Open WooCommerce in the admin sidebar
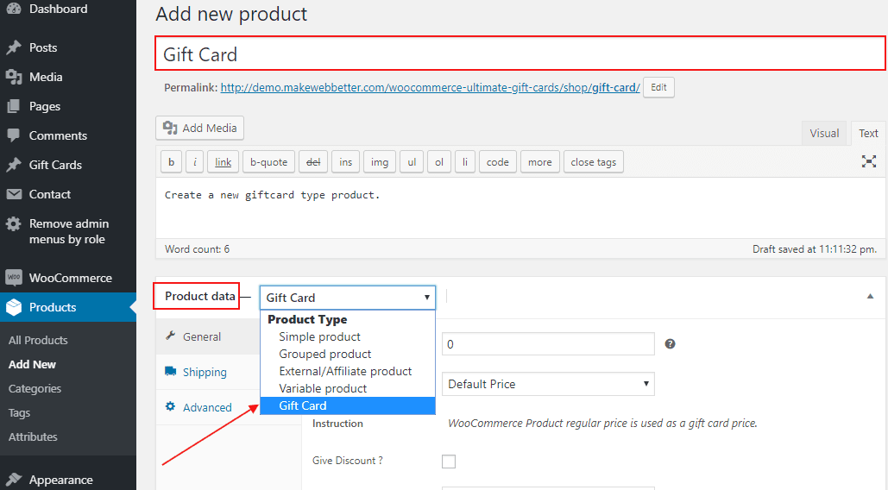The height and width of the screenshot is (490, 888). pos(70,278)
